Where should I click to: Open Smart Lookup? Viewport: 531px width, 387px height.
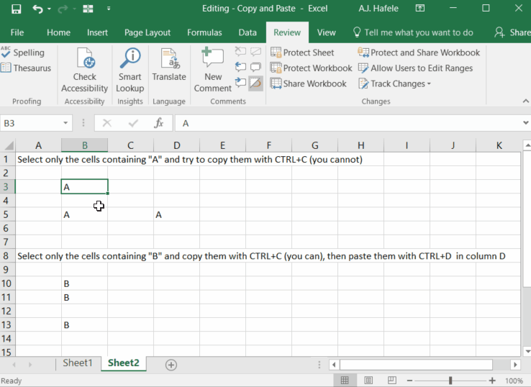point(130,70)
